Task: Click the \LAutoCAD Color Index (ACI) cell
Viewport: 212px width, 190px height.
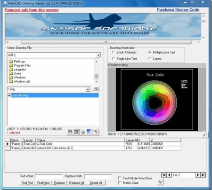Action: click(x=80, y=148)
